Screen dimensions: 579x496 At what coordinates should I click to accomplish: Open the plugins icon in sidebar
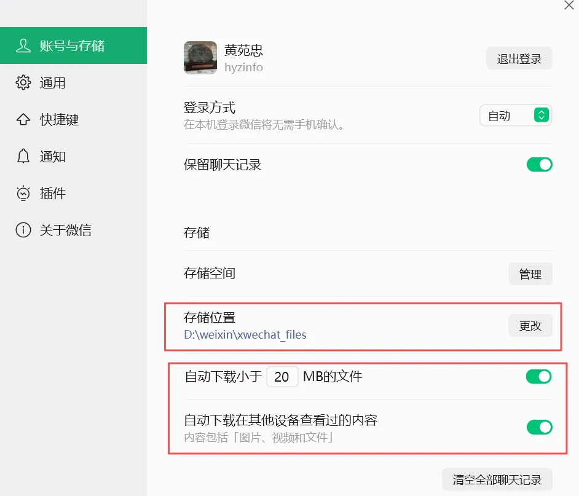click(x=23, y=193)
